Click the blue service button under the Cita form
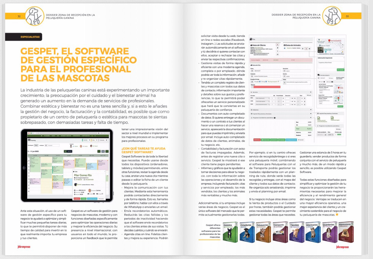 click(x=291, y=140)
